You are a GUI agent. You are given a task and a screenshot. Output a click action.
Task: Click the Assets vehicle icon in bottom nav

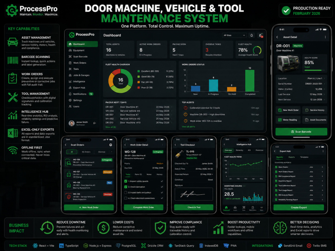(235, 208)
